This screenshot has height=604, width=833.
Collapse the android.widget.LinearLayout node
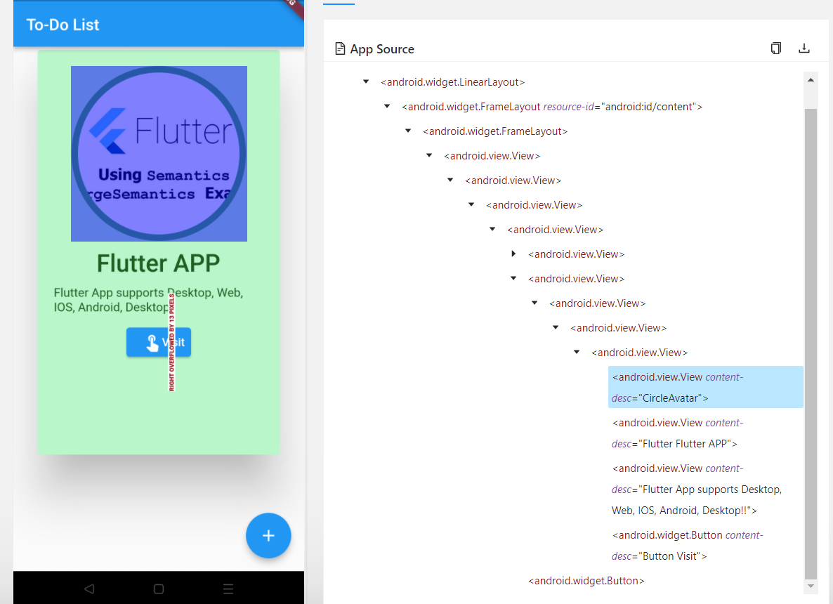coord(366,81)
